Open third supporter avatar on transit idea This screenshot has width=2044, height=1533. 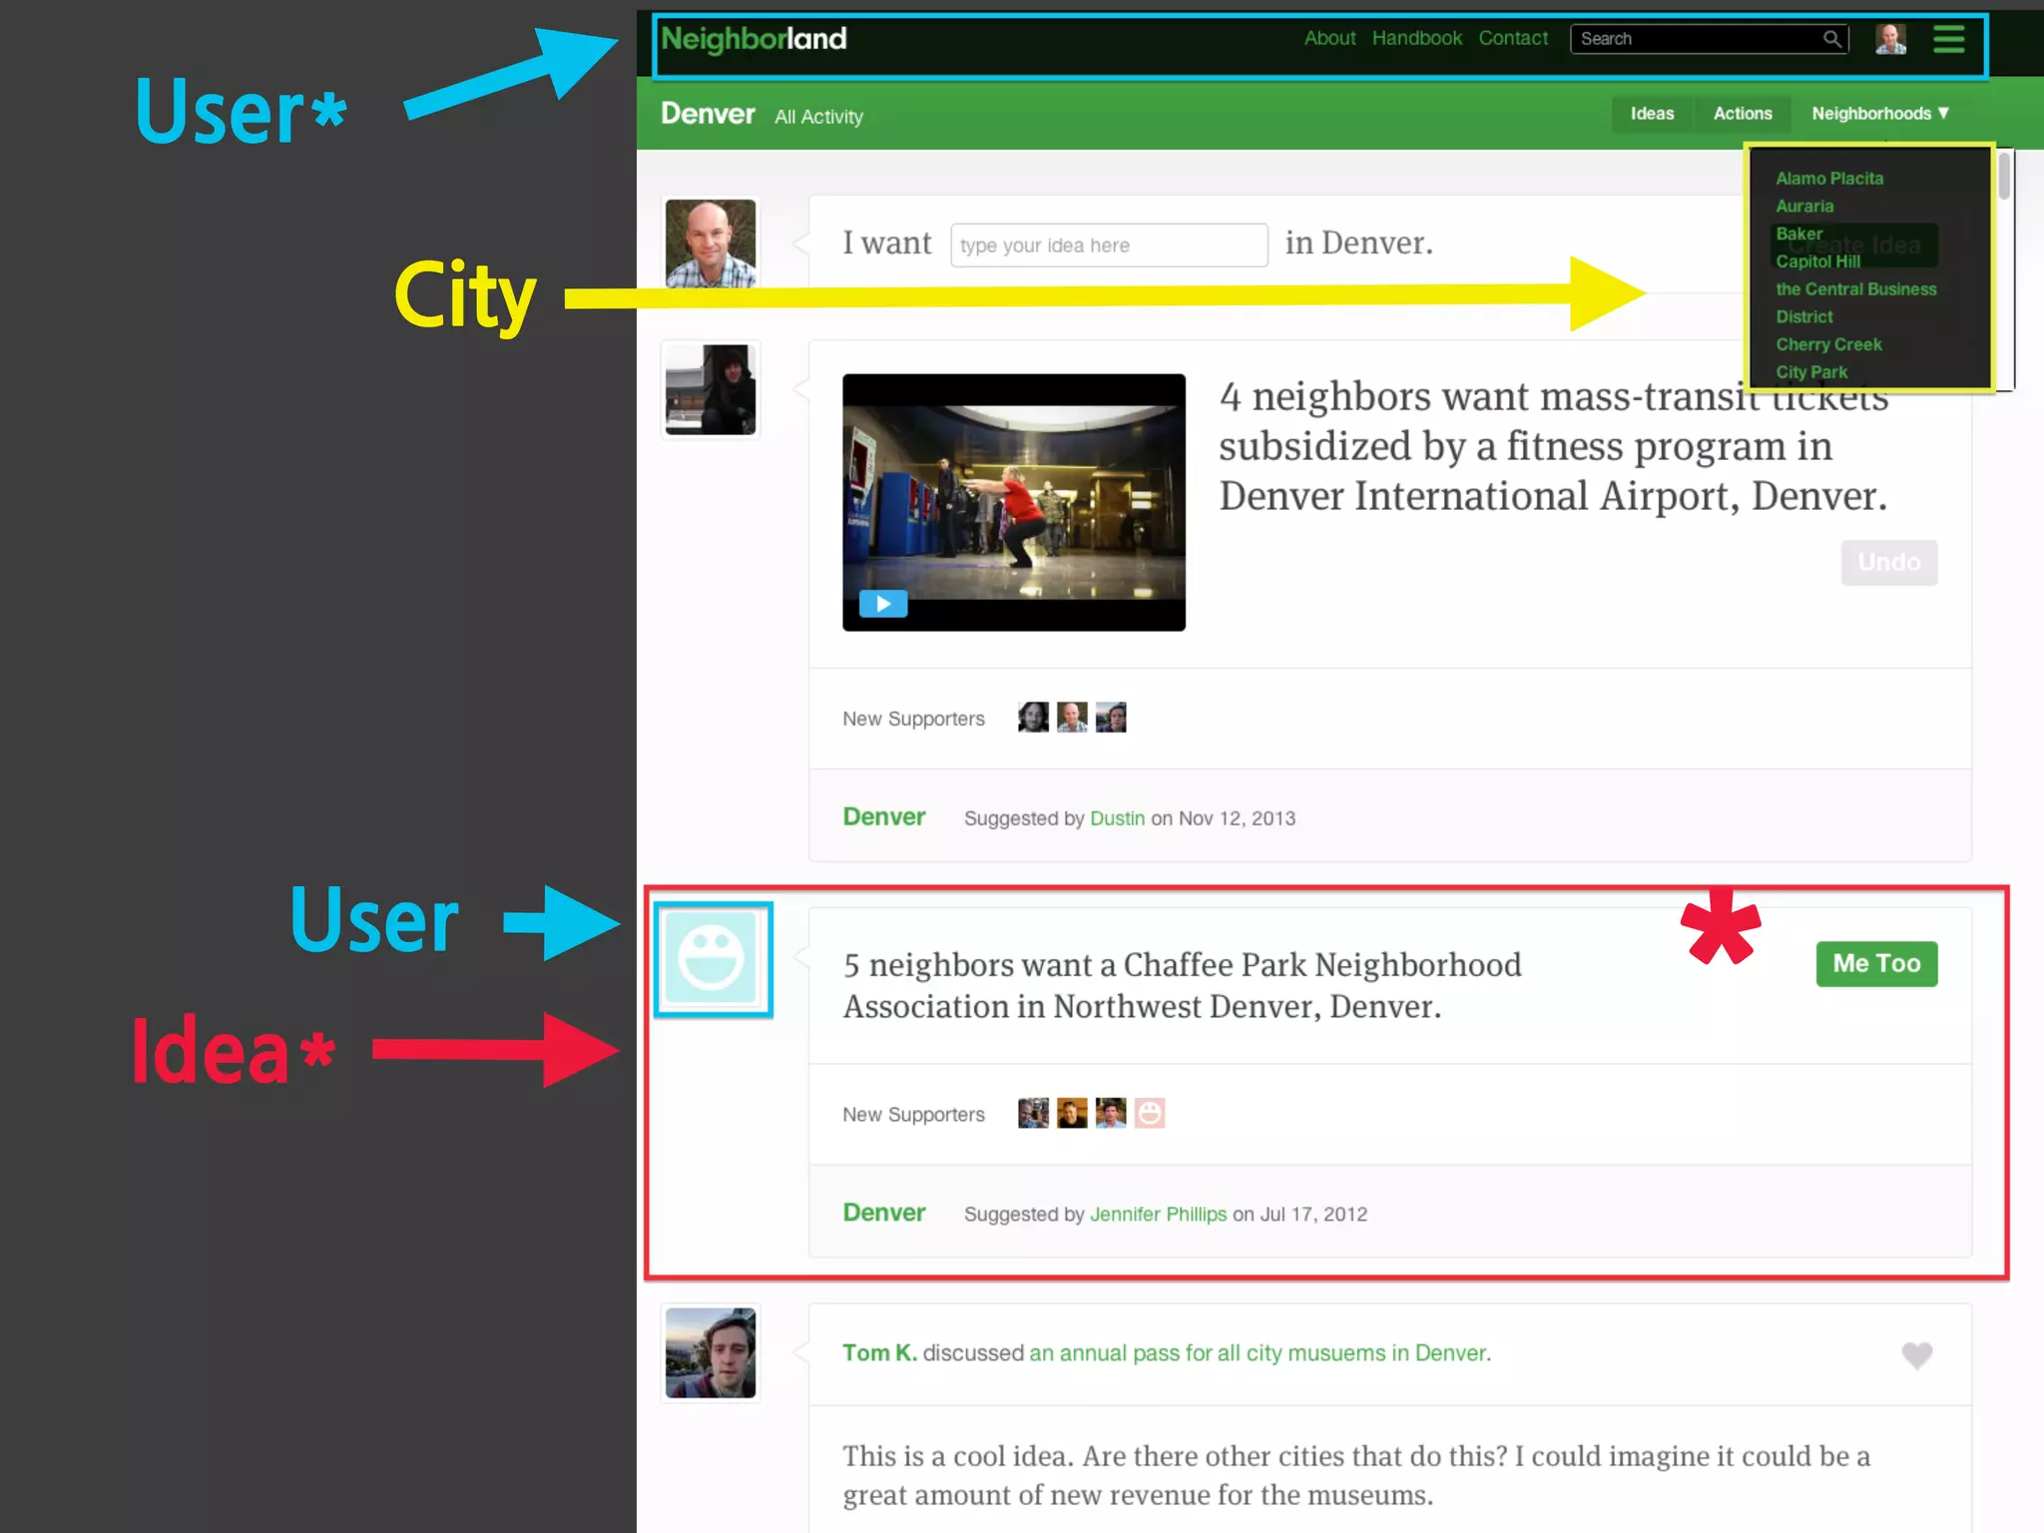pos(1111,718)
